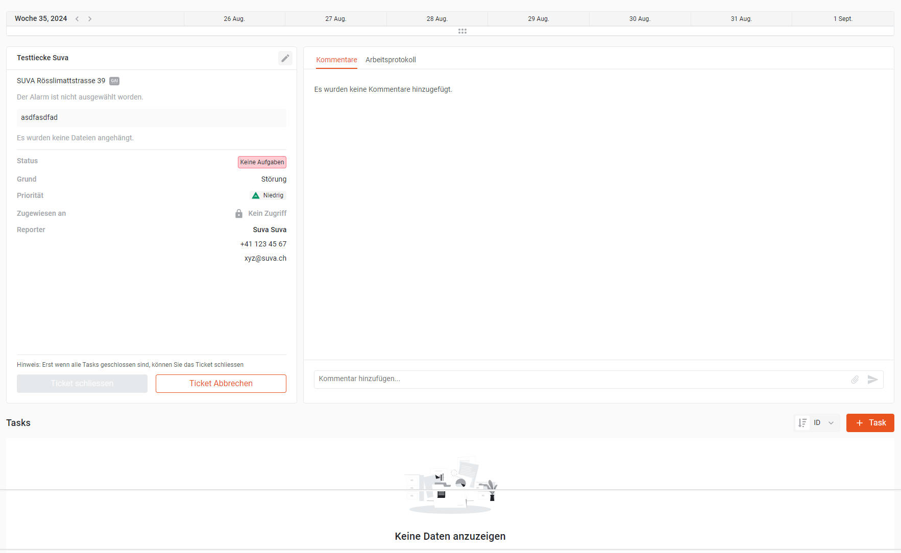Open the Arbeitsprotokoll tab
Image resolution: width=901 pixels, height=553 pixels.
point(391,60)
